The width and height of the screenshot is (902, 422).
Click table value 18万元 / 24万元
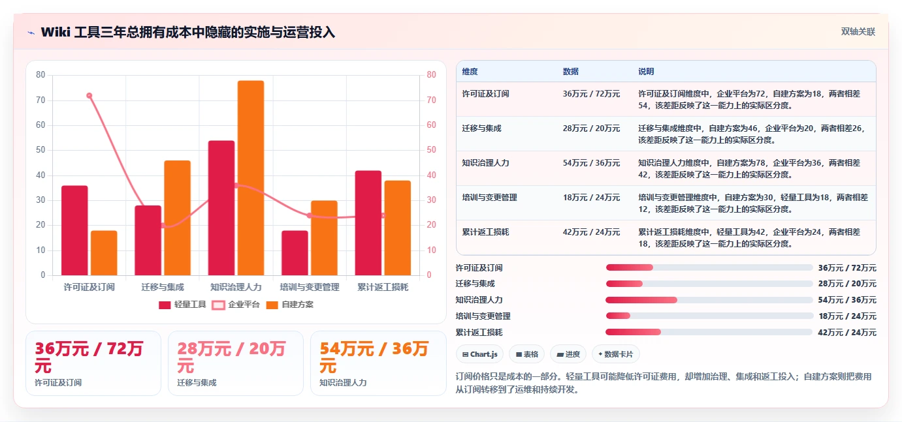(x=591, y=198)
